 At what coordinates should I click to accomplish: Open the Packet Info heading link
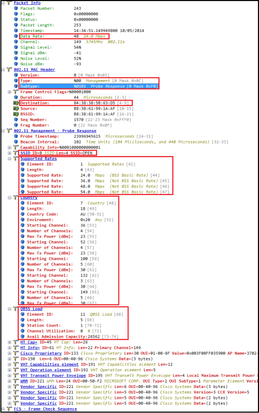pyautogui.click(x=27, y=3)
